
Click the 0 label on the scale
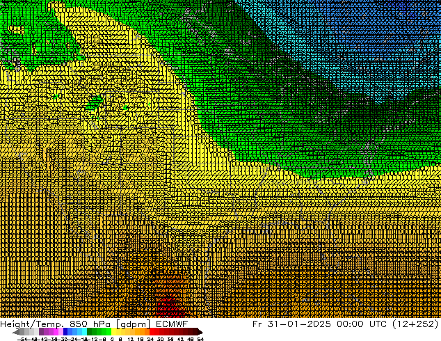(111, 339)
